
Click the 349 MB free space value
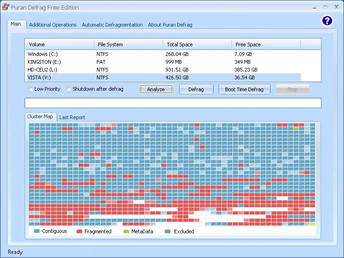(x=242, y=62)
